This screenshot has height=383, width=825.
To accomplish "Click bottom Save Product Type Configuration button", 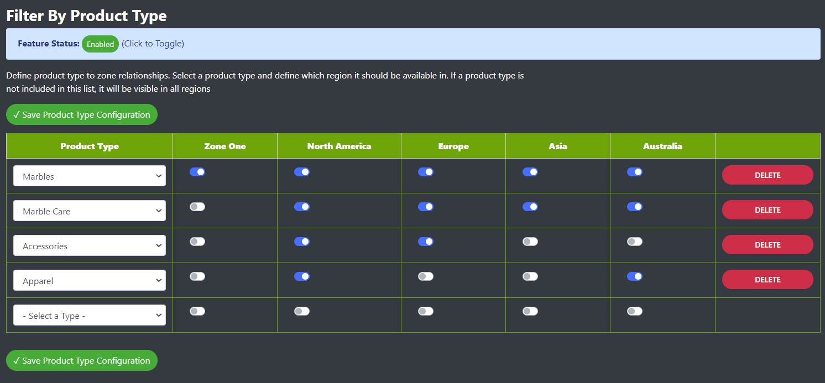I will click(x=82, y=361).
